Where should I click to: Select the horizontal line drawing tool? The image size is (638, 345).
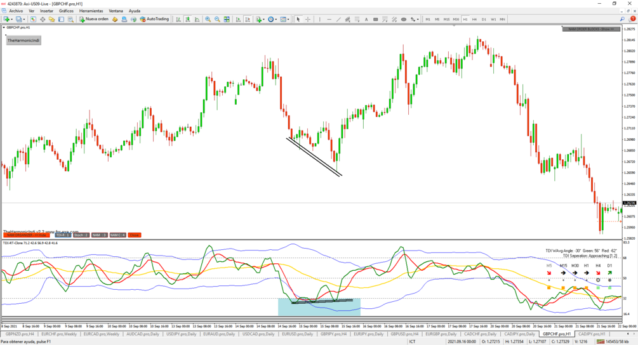[329, 19]
